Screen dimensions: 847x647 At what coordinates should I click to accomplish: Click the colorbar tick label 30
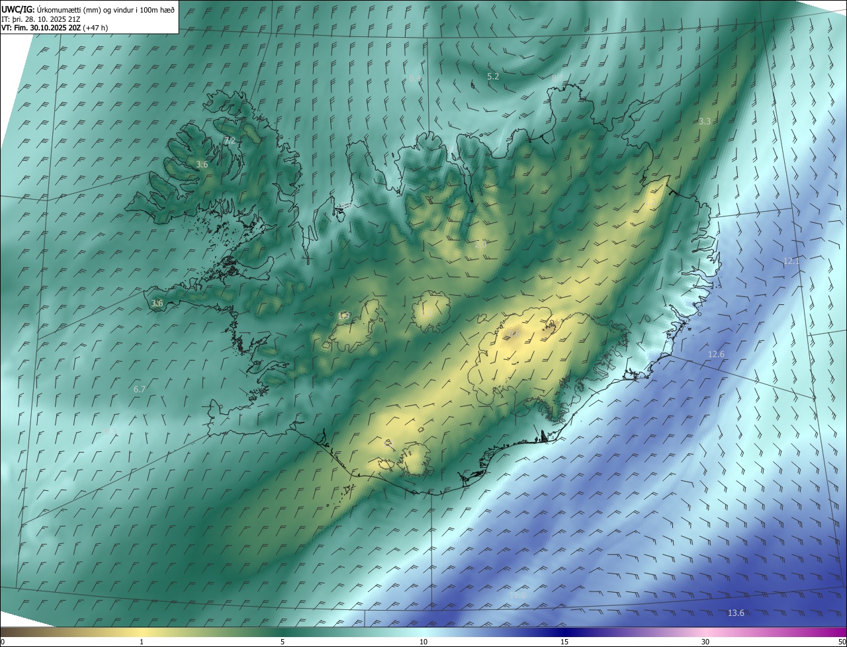pos(705,642)
